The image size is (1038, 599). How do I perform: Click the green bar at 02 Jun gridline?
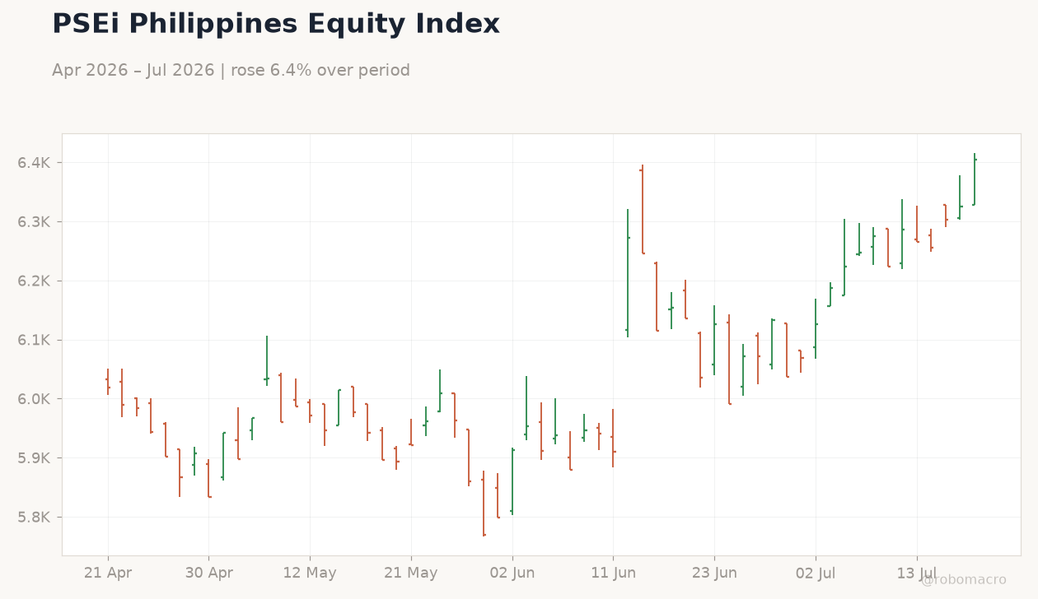[512, 481]
